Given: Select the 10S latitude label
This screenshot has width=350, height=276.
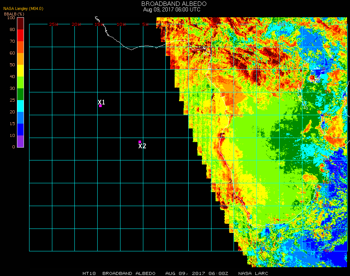Looking at the screenshot, I should click(x=326, y=115).
